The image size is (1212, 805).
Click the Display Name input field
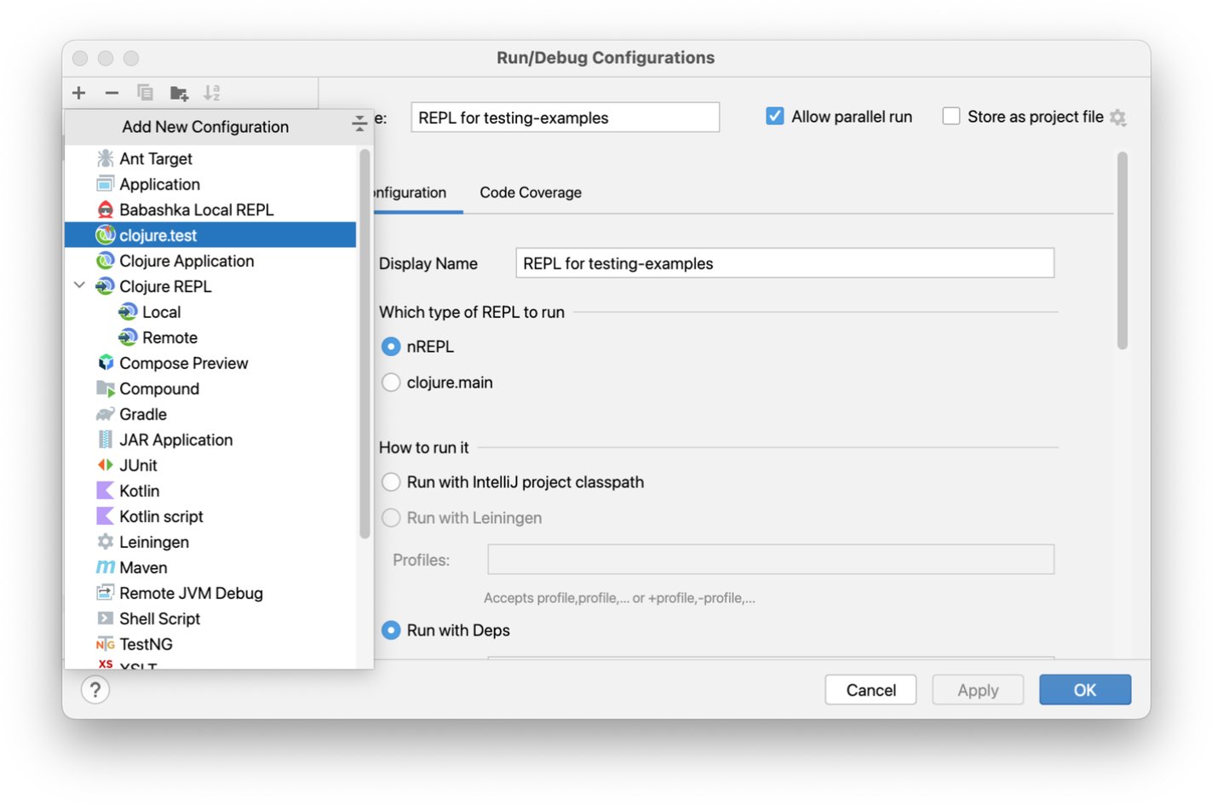pyautogui.click(x=784, y=263)
